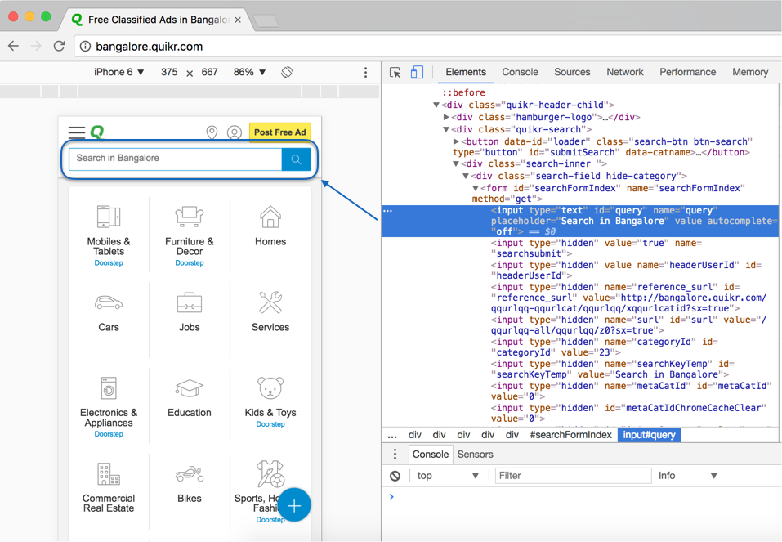The width and height of the screenshot is (782, 542).
Task: Select the hidden searchsubmit input node
Action: click(x=597, y=249)
